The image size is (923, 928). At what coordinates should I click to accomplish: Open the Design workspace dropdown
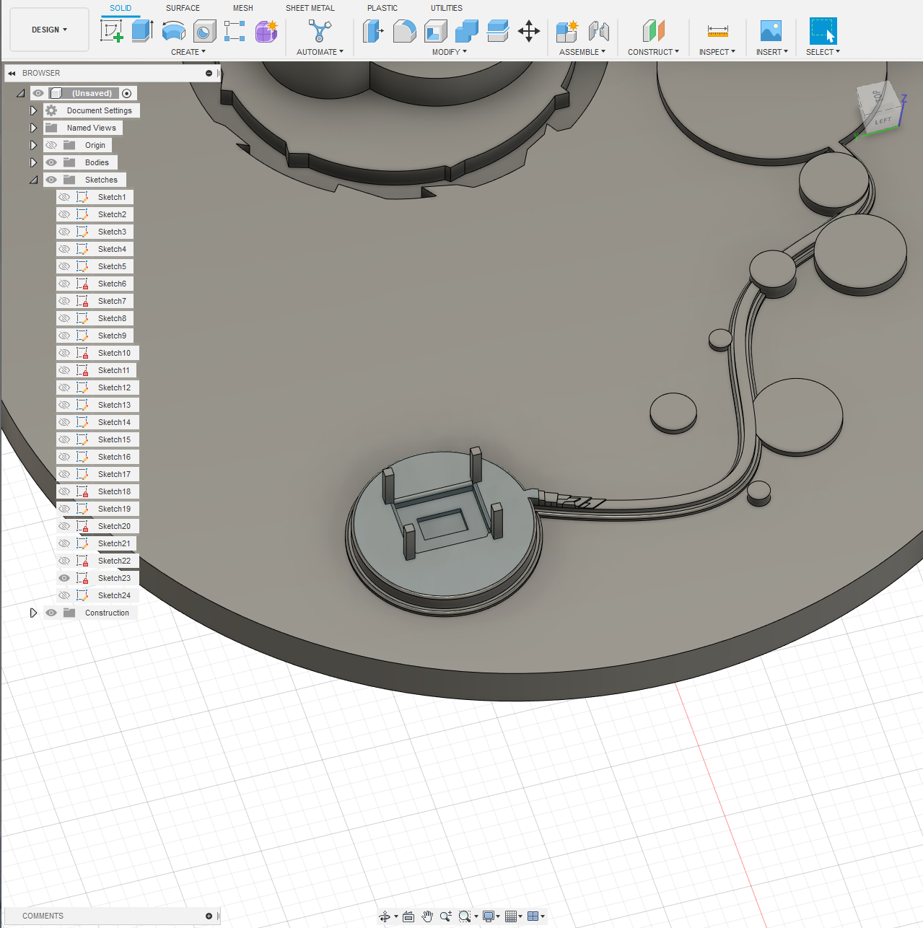[48, 30]
